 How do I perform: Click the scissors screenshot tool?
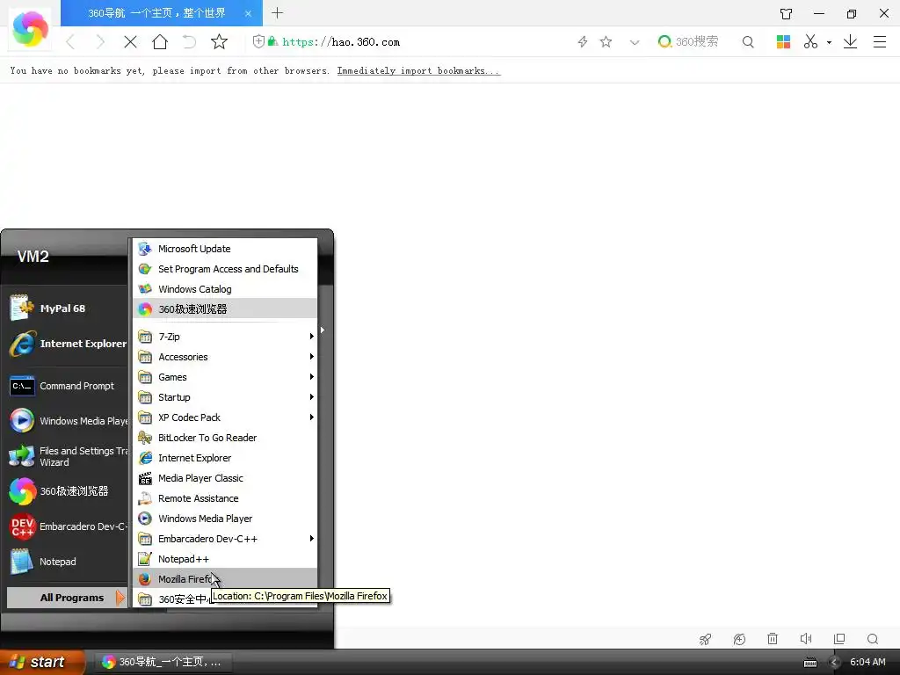click(810, 41)
